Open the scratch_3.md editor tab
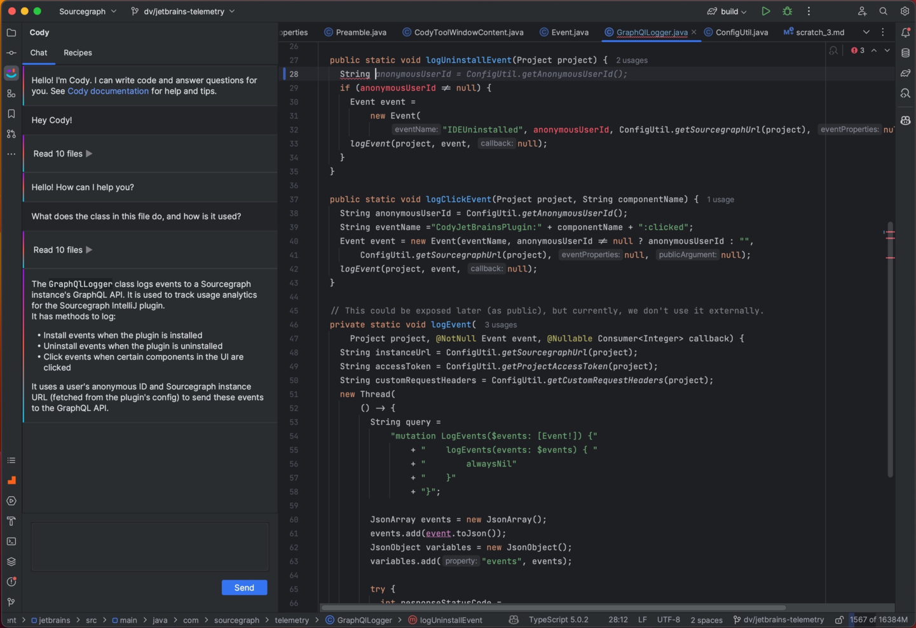 [814, 32]
